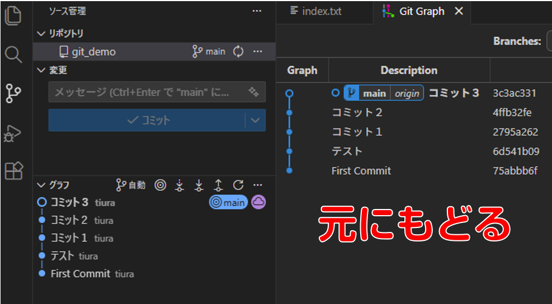Collapse the 変更 section
Screen dimensions: 552x304
[41, 70]
